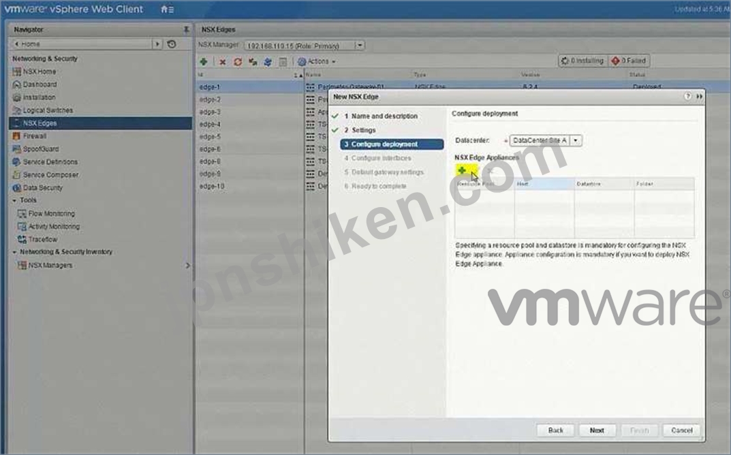This screenshot has width=731, height=455.
Task: Click the Installation gear icon
Action: (x=17, y=97)
